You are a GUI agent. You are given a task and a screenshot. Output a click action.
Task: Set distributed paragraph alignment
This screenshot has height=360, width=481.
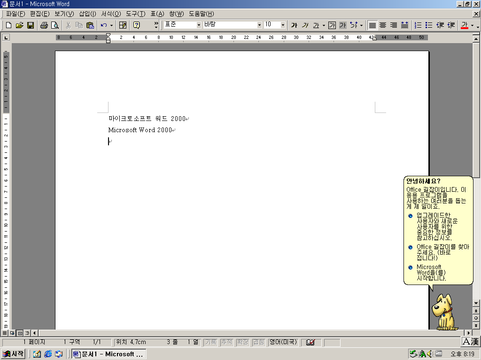click(404, 25)
